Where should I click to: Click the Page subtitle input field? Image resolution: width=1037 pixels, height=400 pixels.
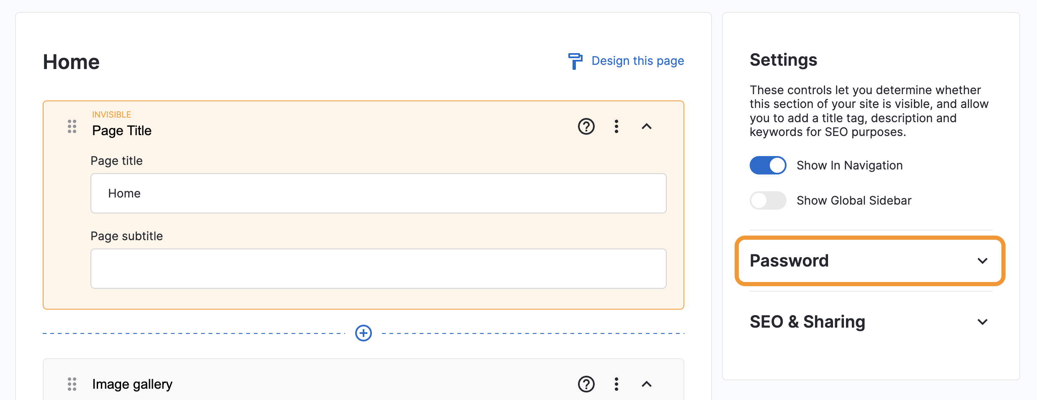(378, 269)
